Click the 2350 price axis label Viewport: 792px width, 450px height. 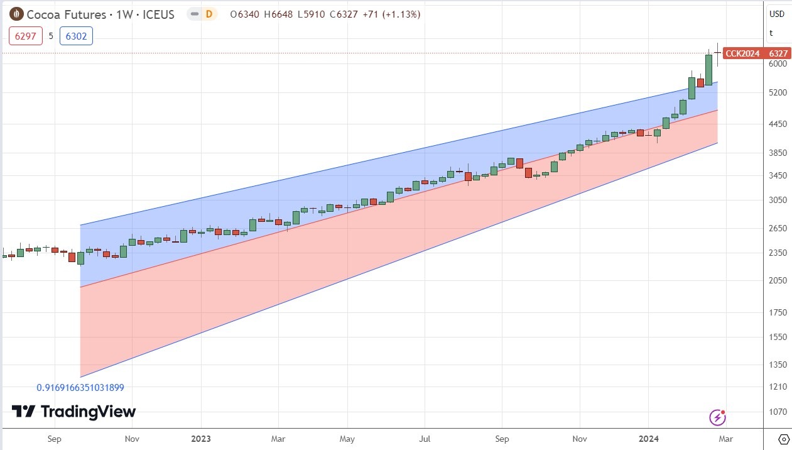[x=778, y=253]
